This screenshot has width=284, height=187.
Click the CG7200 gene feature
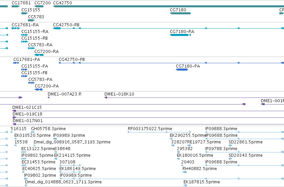39,6
